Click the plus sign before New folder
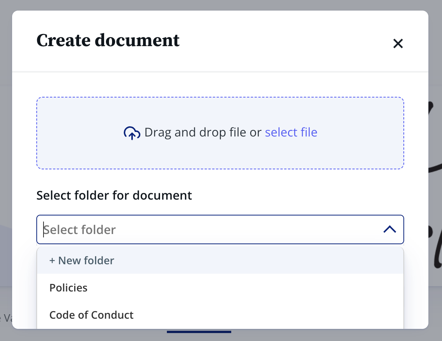This screenshot has width=442, height=341. click(x=52, y=261)
